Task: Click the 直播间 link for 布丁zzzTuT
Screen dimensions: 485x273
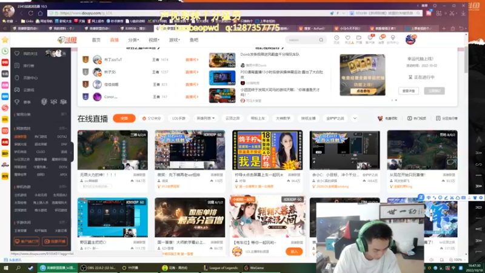Action: (192, 59)
